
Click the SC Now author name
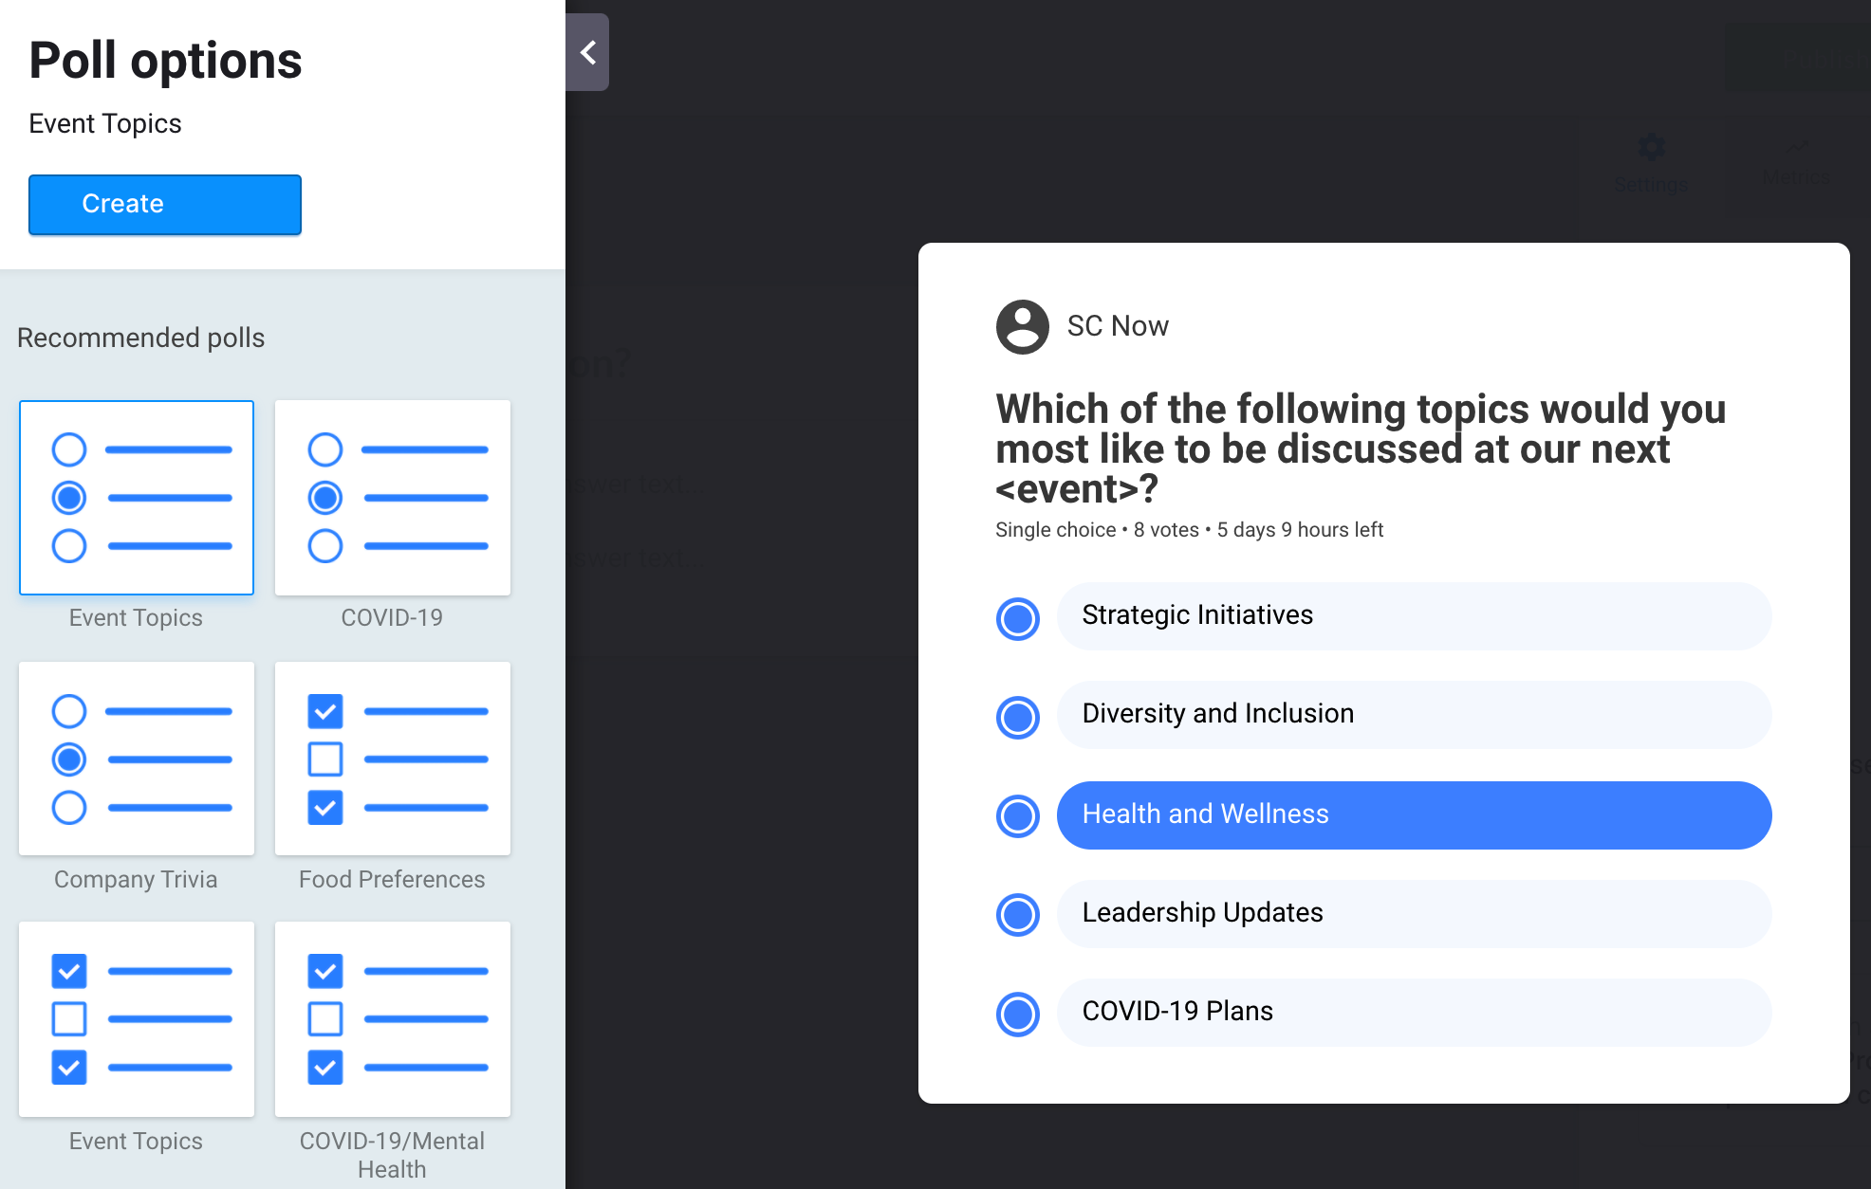(1118, 326)
